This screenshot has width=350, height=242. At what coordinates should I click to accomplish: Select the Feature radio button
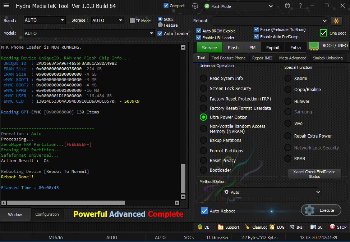pyautogui.click(x=160, y=25)
